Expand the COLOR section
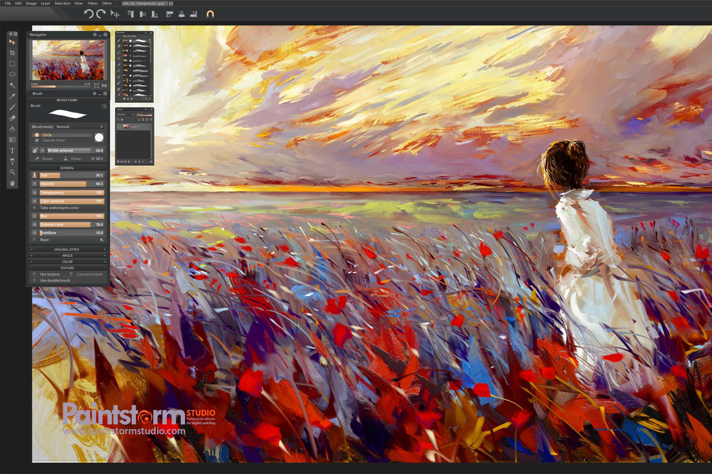The width and height of the screenshot is (712, 474). click(67, 262)
